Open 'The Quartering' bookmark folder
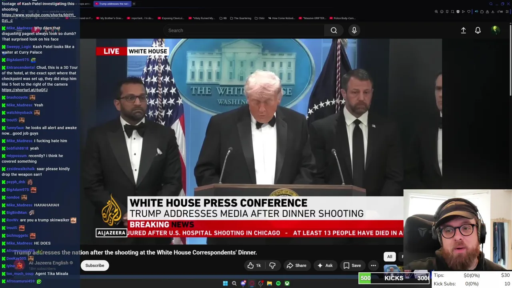Image resolution: width=512 pixels, height=288 pixels. [x=240, y=18]
